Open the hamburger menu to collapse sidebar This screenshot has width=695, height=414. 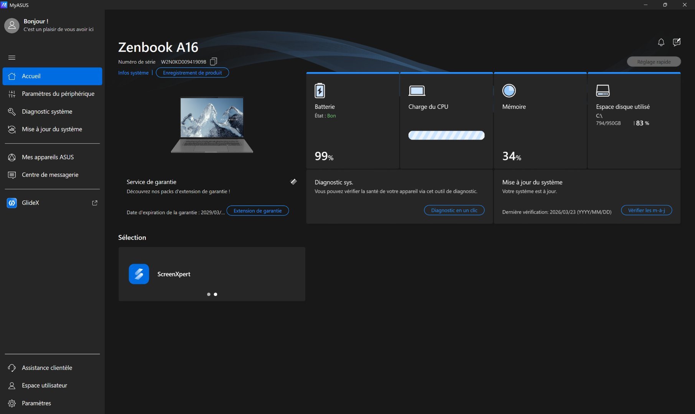12,58
